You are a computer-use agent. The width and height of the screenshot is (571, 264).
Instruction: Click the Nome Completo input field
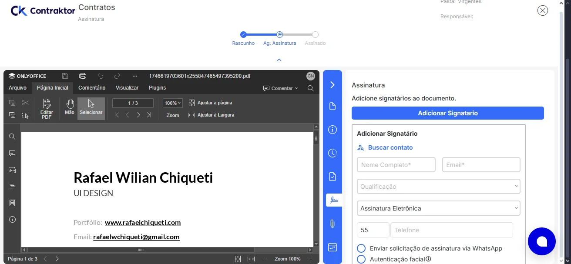396,165
